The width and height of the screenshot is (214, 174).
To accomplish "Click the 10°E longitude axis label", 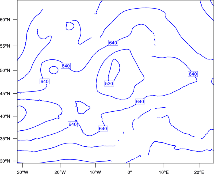I will coord(164,172).
